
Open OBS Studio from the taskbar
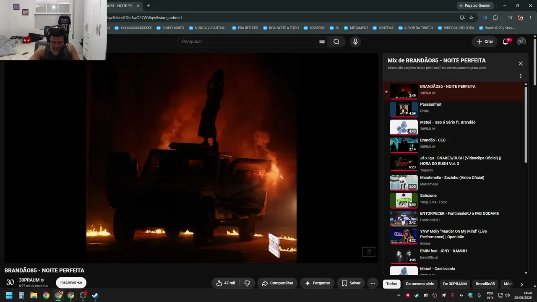[x=83, y=295]
